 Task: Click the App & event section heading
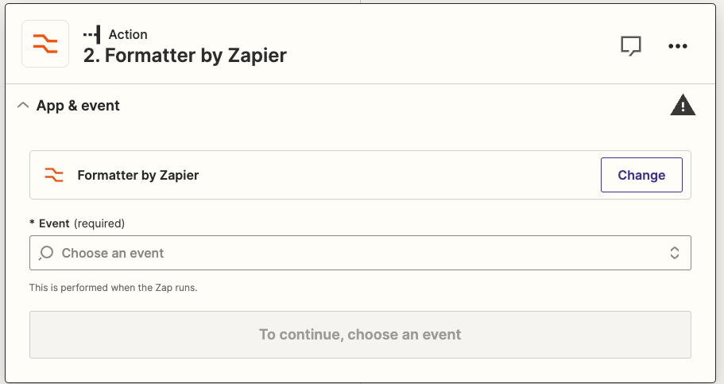(78, 106)
